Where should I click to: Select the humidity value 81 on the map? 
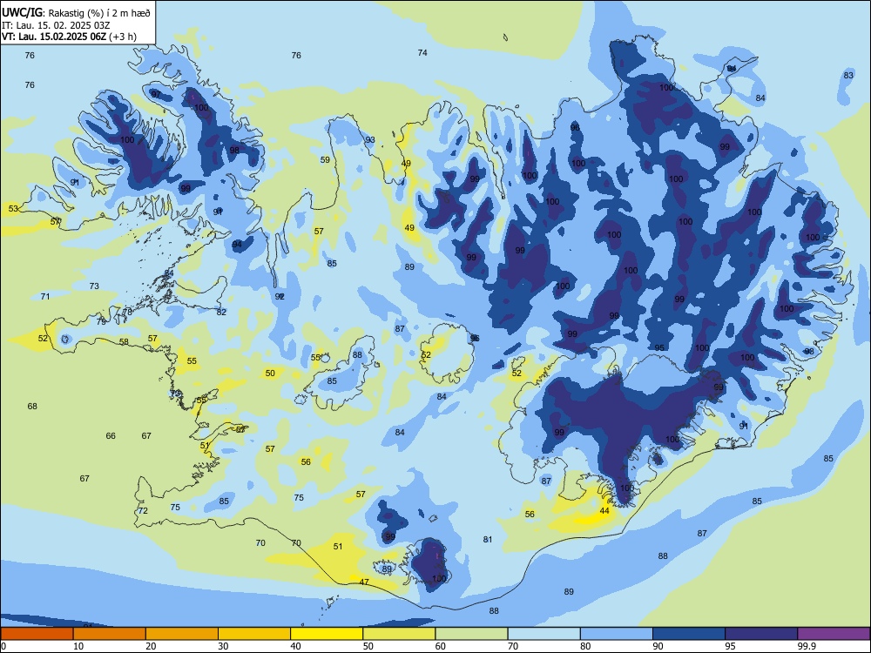488,540
